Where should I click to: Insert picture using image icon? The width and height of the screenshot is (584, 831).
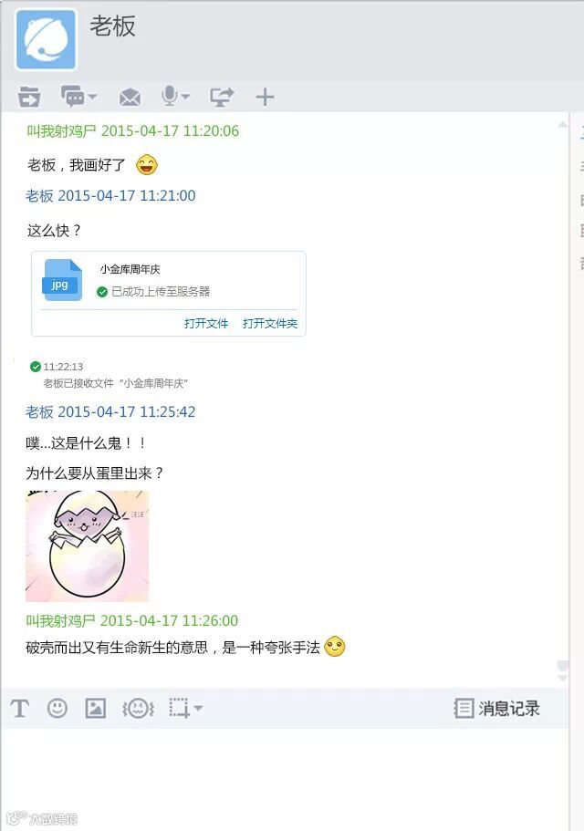96,708
